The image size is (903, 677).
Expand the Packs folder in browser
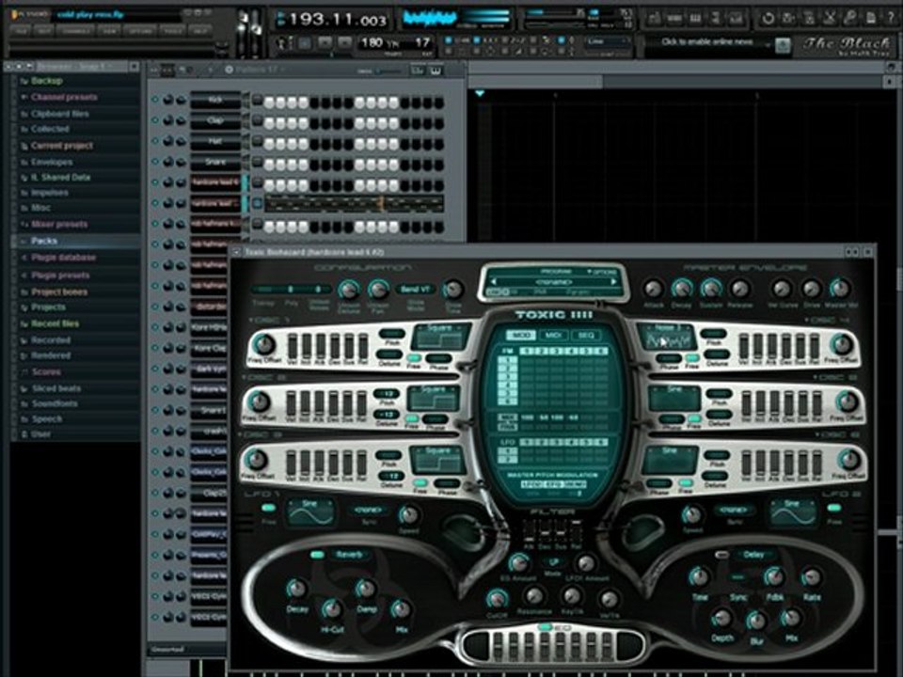tap(44, 241)
